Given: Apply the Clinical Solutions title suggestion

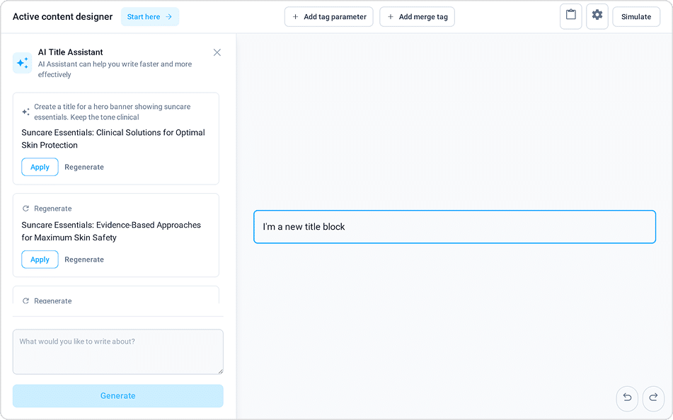Looking at the screenshot, I should coord(40,167).
